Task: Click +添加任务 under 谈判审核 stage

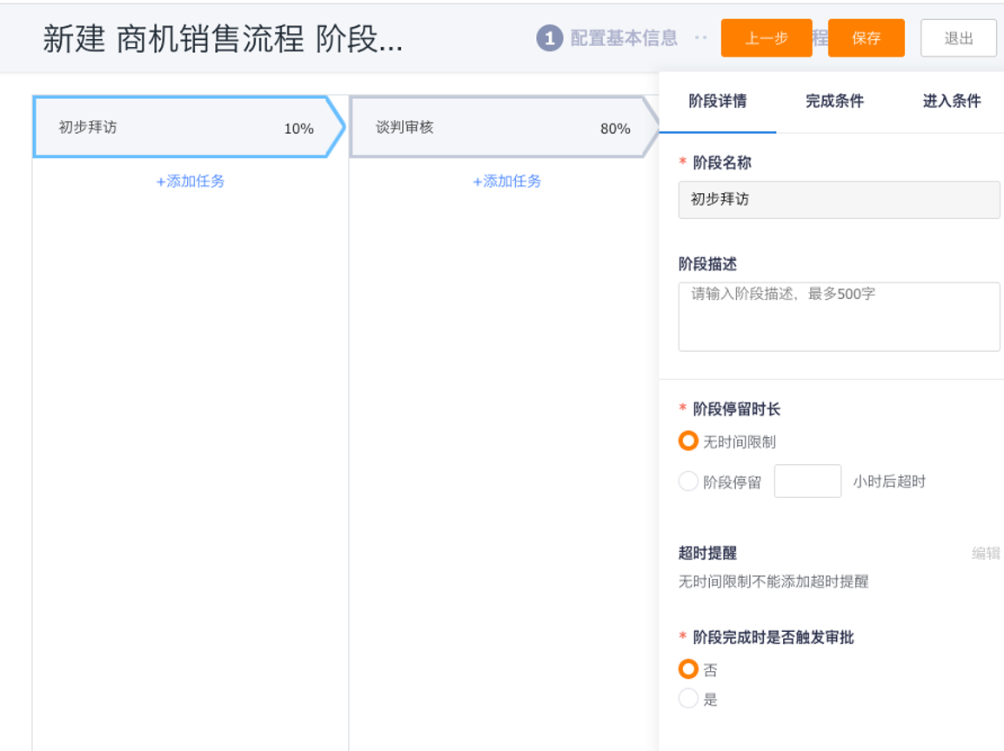Action: pos(506,181)
